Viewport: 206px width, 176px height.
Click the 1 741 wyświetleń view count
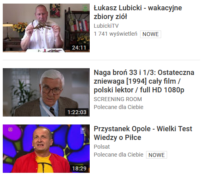(116, 34)
